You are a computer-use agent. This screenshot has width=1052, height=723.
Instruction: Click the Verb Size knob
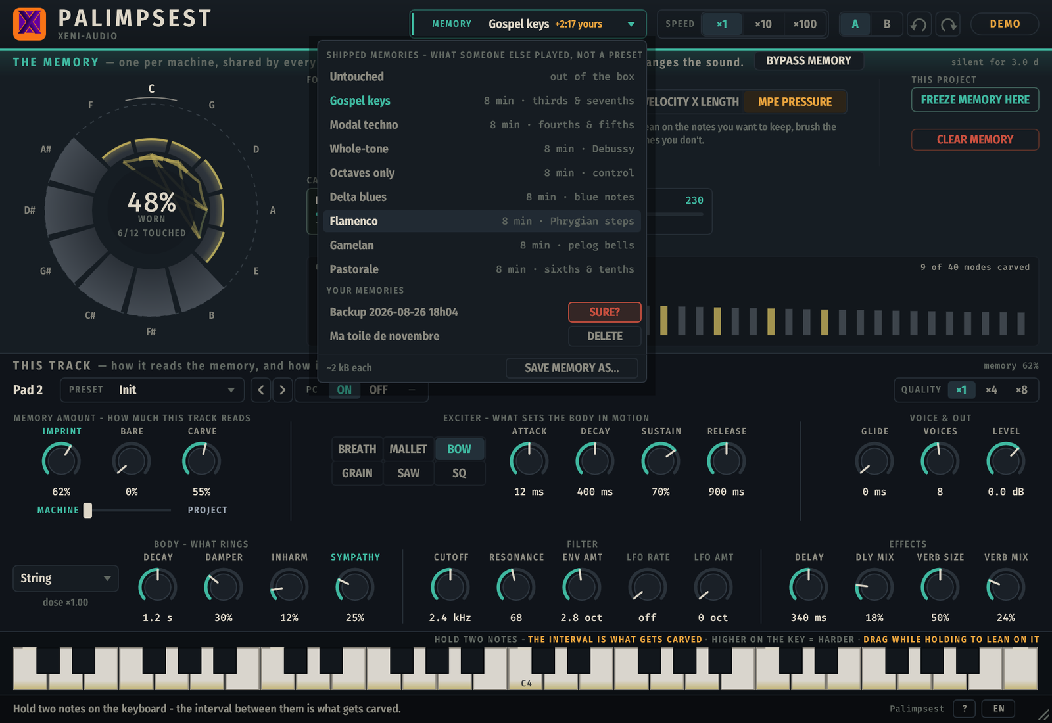(x=940, y=586)
